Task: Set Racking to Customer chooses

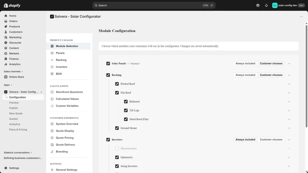Action: tap(271, 75)
